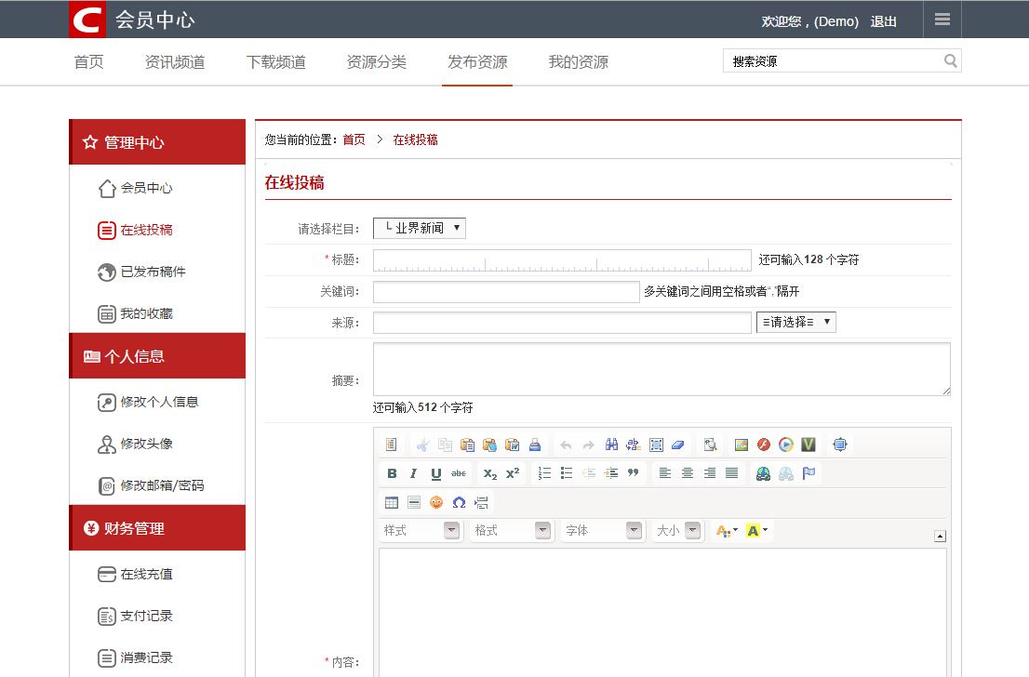Click the Print icon in editor
The height and width of the screenshot is (677, 1029).
(x=535, y=445)
